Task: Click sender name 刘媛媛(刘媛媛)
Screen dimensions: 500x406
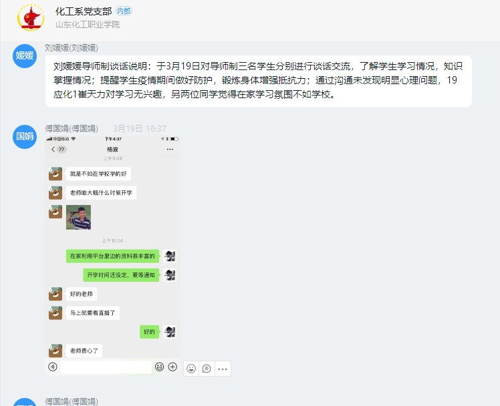Action: 72,48
